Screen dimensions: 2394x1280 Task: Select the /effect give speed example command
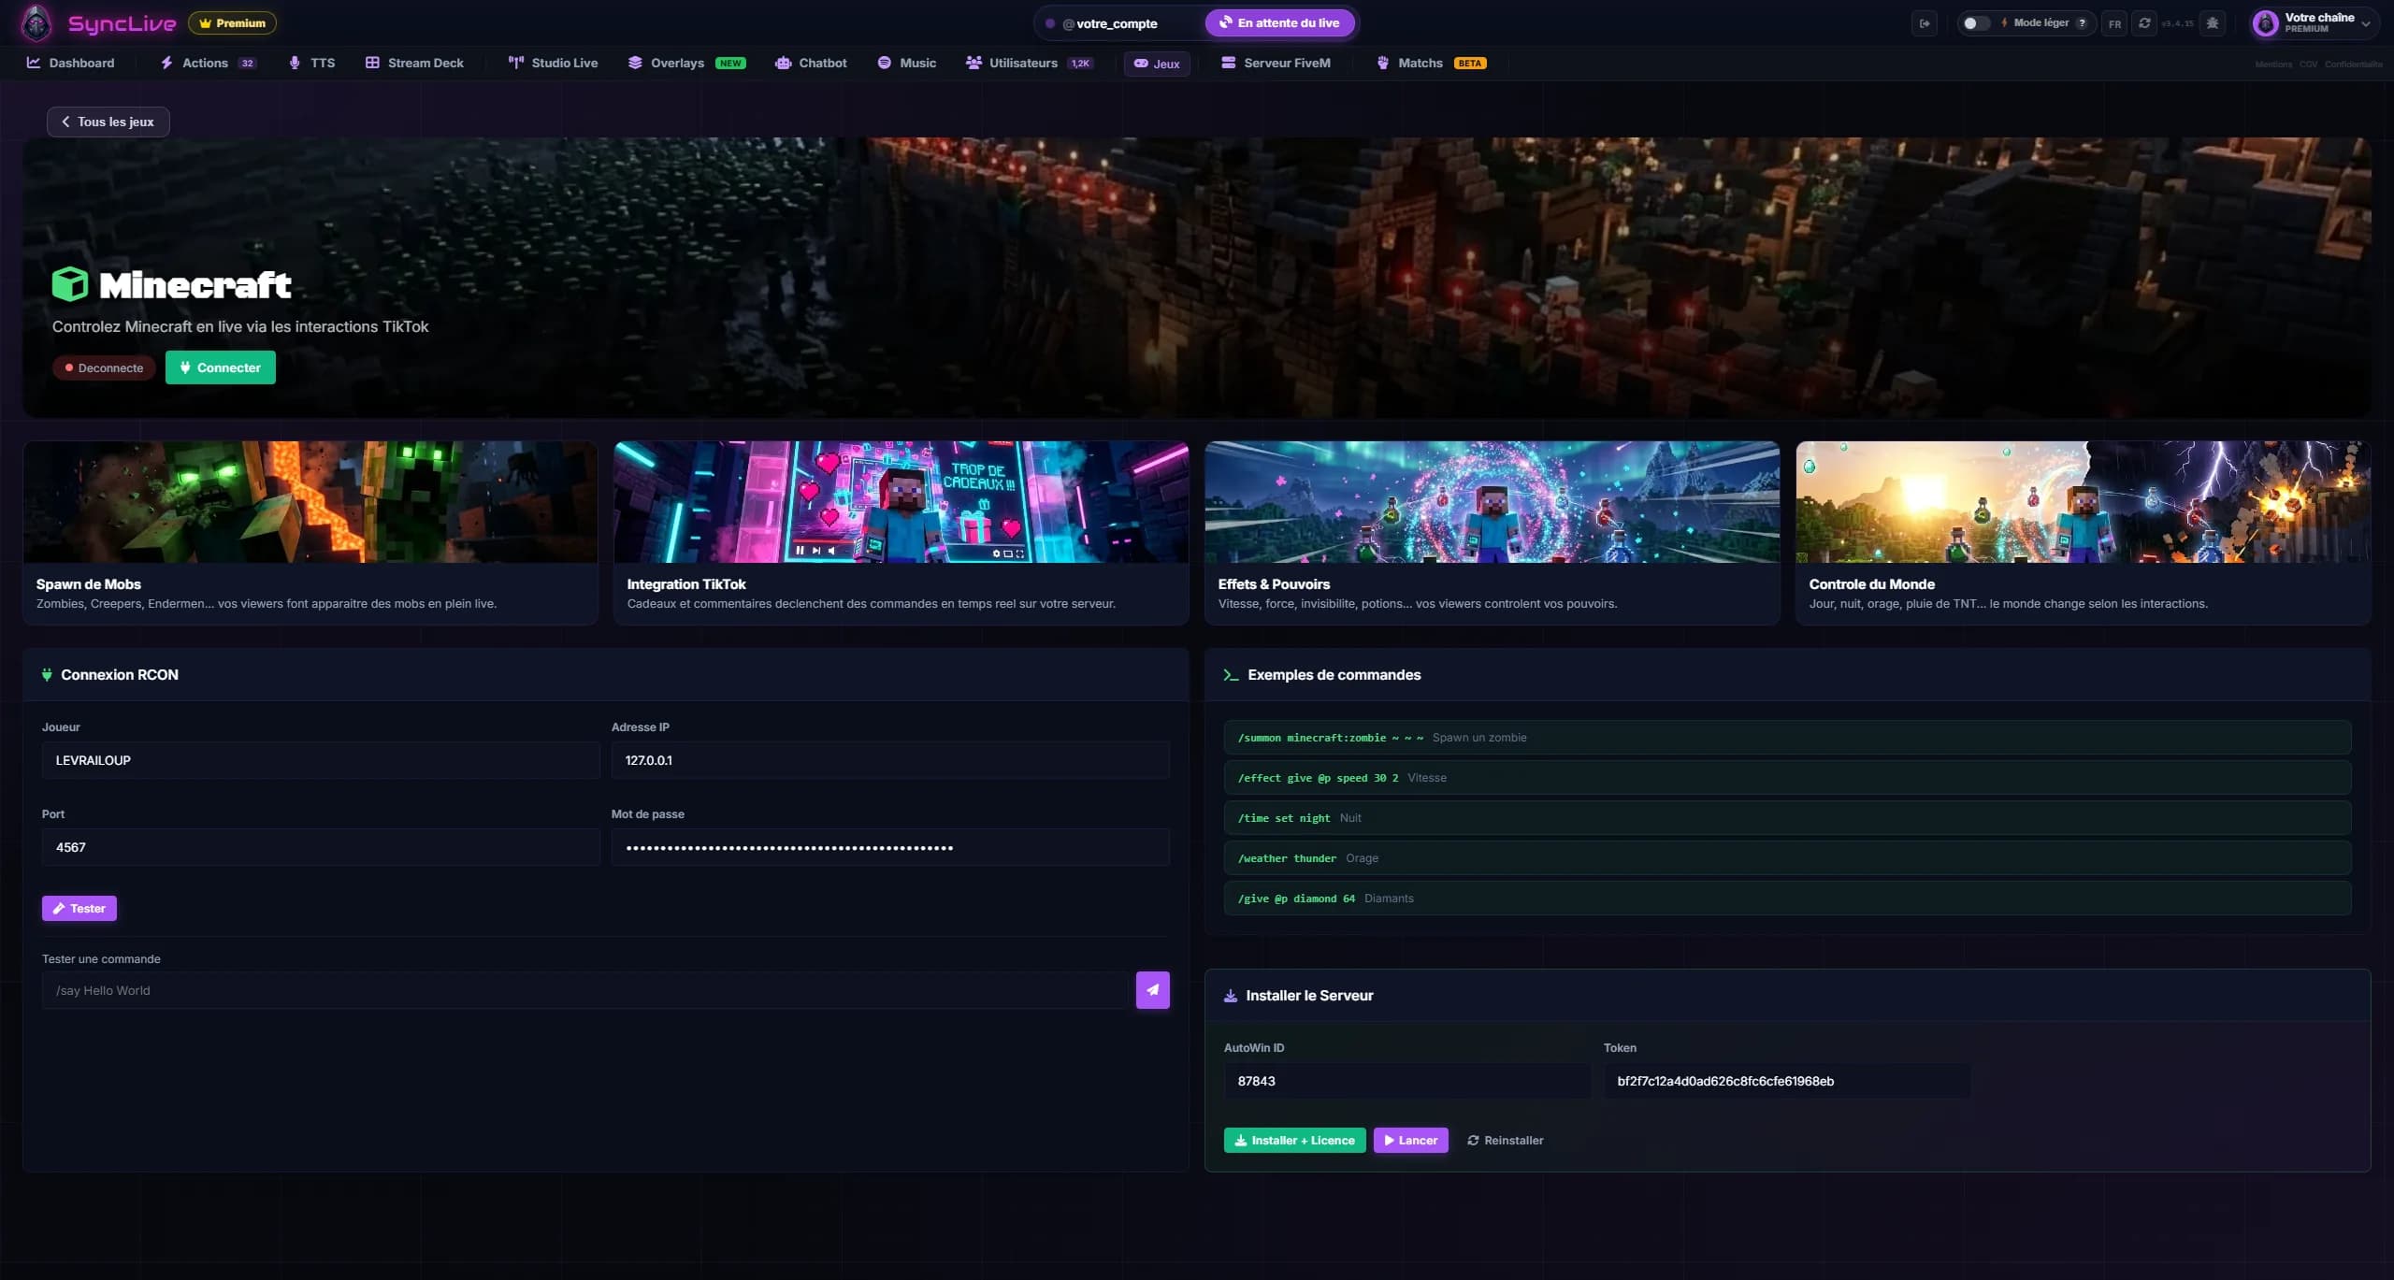coord(1787,778)
